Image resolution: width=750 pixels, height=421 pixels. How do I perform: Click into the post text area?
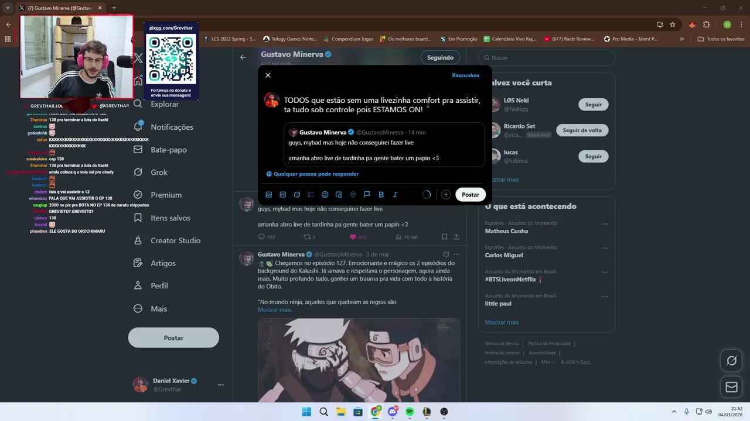tap(382, 105)
